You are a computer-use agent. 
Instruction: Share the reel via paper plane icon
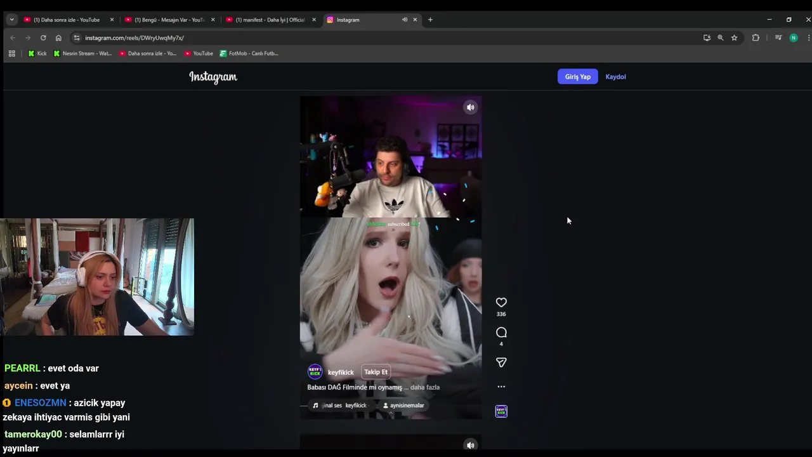tap(501, 362)
